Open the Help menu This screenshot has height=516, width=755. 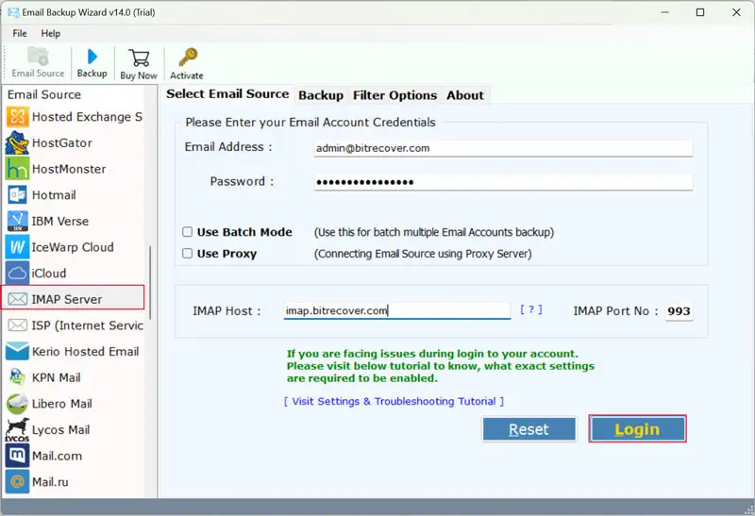click(51, 33)
